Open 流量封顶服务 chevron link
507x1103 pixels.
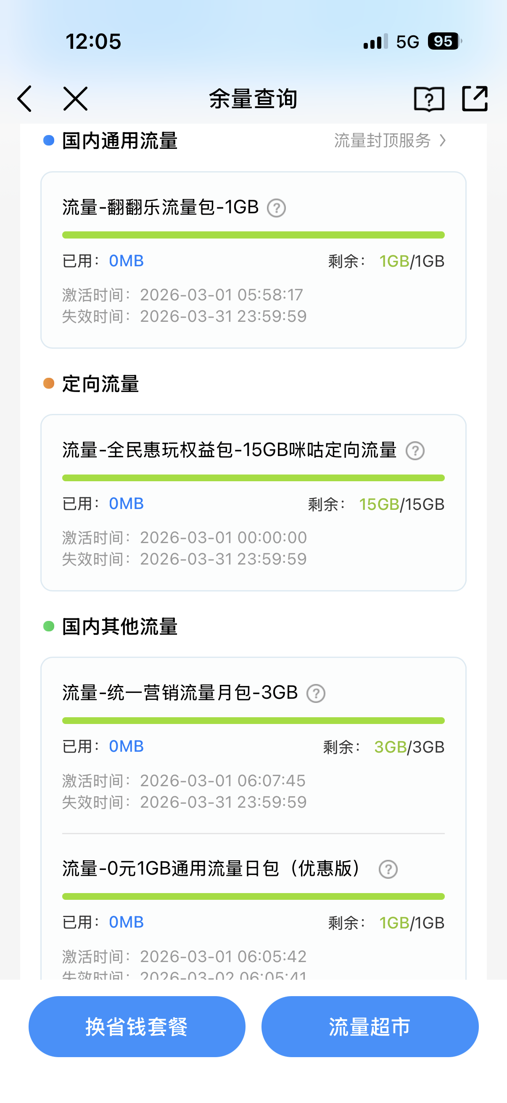(x=389, y=141)
